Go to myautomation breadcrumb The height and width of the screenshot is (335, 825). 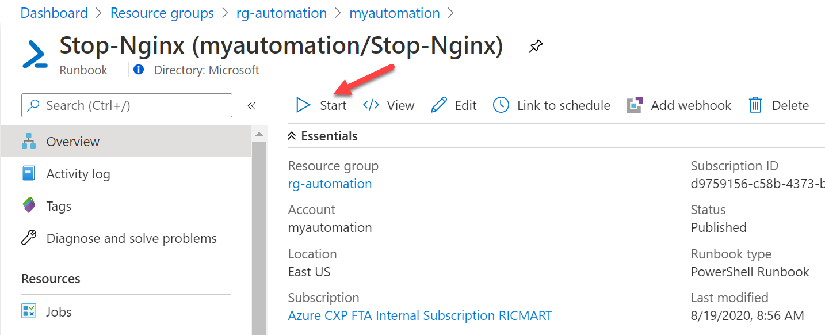pos(395,13)
